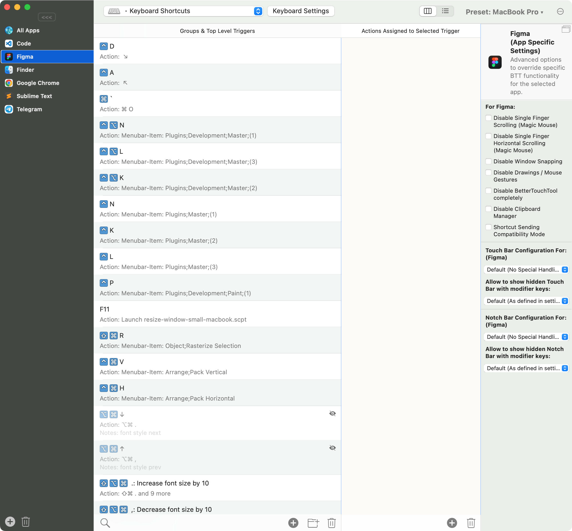Open hidden Notch Bar modifier keys dropdown
This screenshot has width=572, height=531.
(x=526, y=368)
